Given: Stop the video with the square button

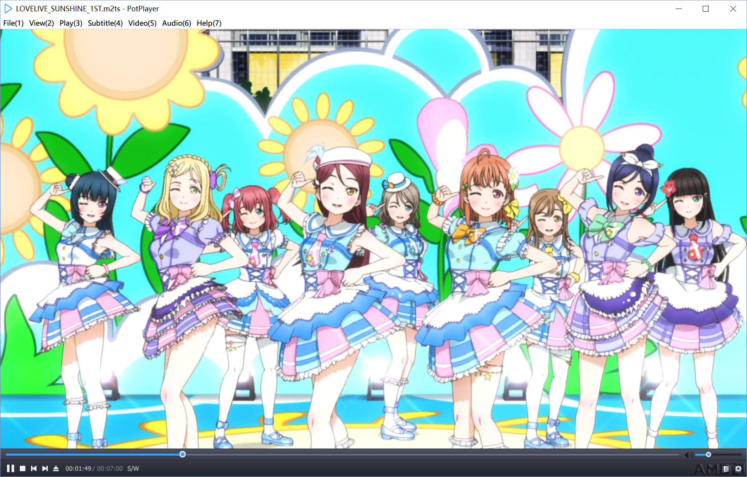Looking at the screenshot, I should 23,468.
